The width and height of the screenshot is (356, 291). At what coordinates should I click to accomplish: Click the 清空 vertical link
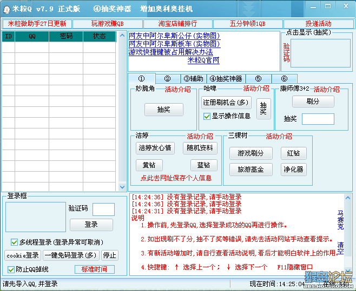coord(340,248)
